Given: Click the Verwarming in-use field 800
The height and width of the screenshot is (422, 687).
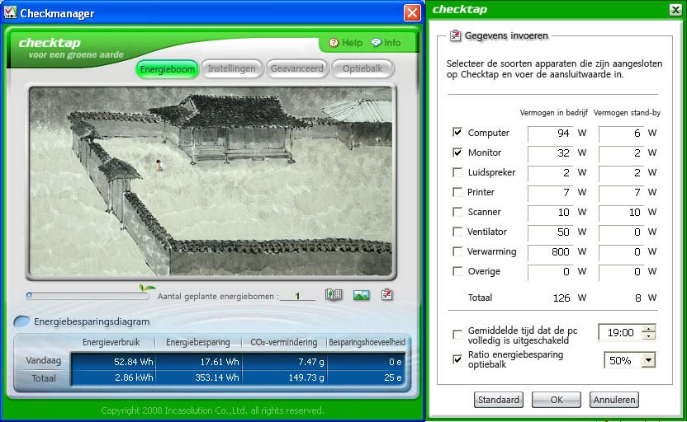Looking at the screenshot, I should click(550, 252).
